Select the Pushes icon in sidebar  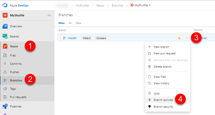5,72
